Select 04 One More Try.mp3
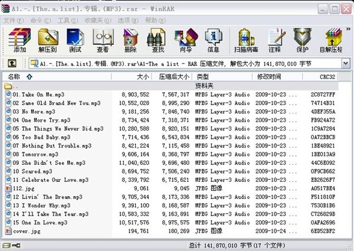 click(x=41, y=120)
